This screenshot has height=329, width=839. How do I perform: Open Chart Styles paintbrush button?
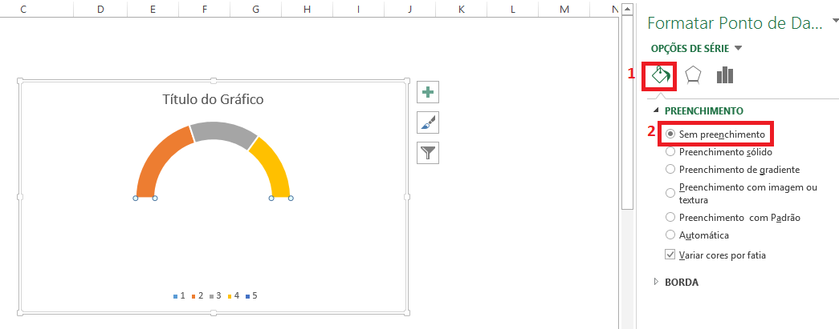tap(428, 122)
